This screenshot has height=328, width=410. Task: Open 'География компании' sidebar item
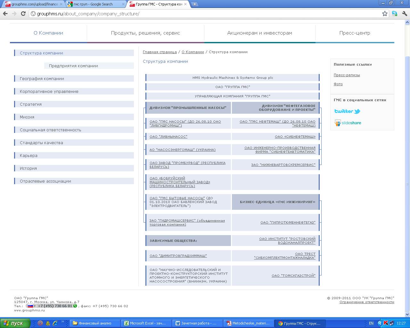point(74,78)
